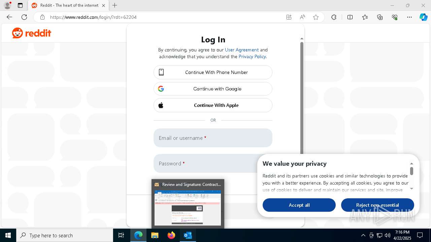This screenshot has width=431, height=242.
Task: Open Firefox from taskbar
Action: (x=171, y=235)
